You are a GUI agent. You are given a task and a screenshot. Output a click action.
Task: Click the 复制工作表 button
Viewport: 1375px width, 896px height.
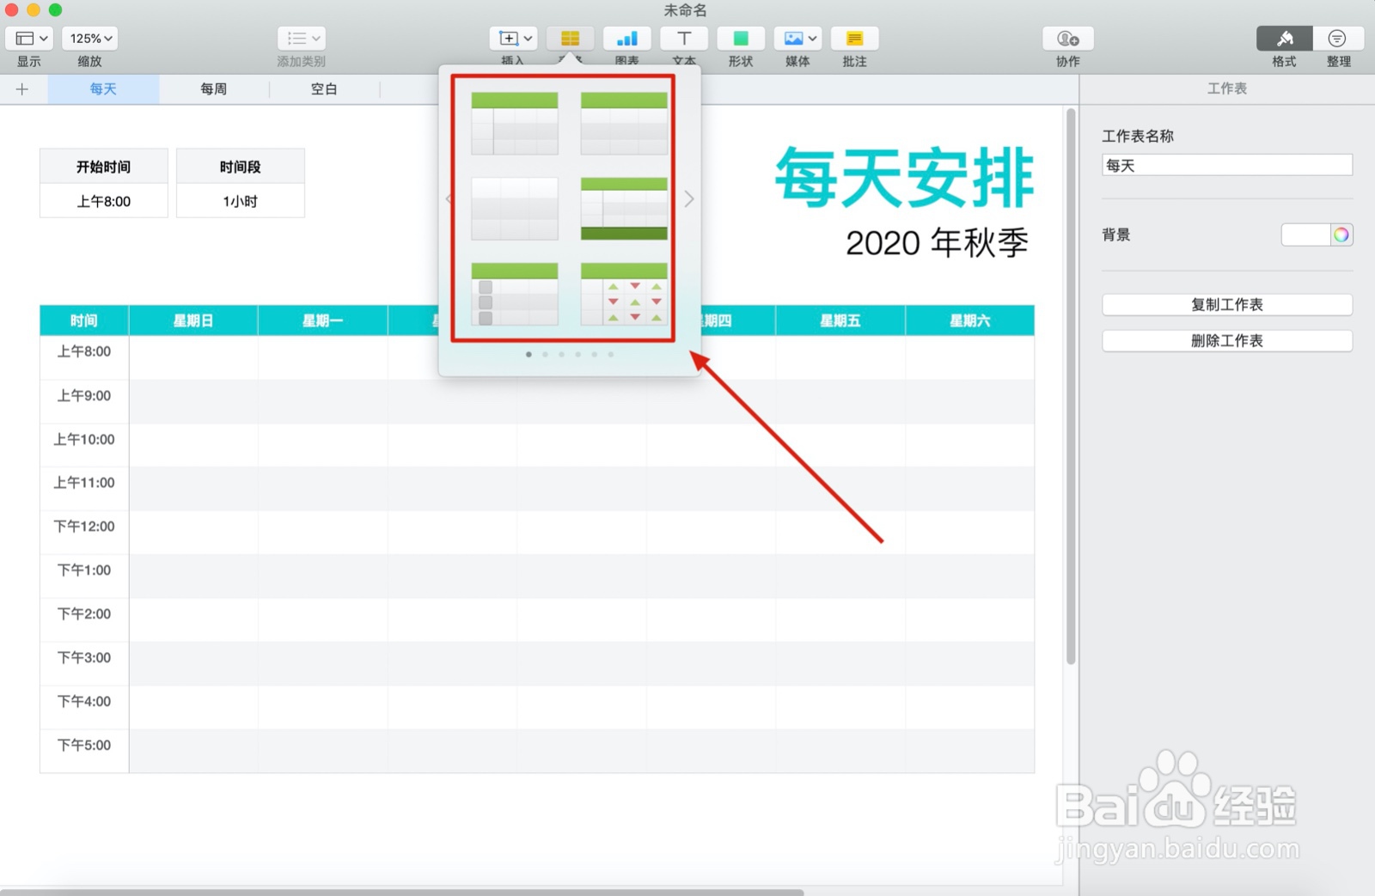(1226, 304)
